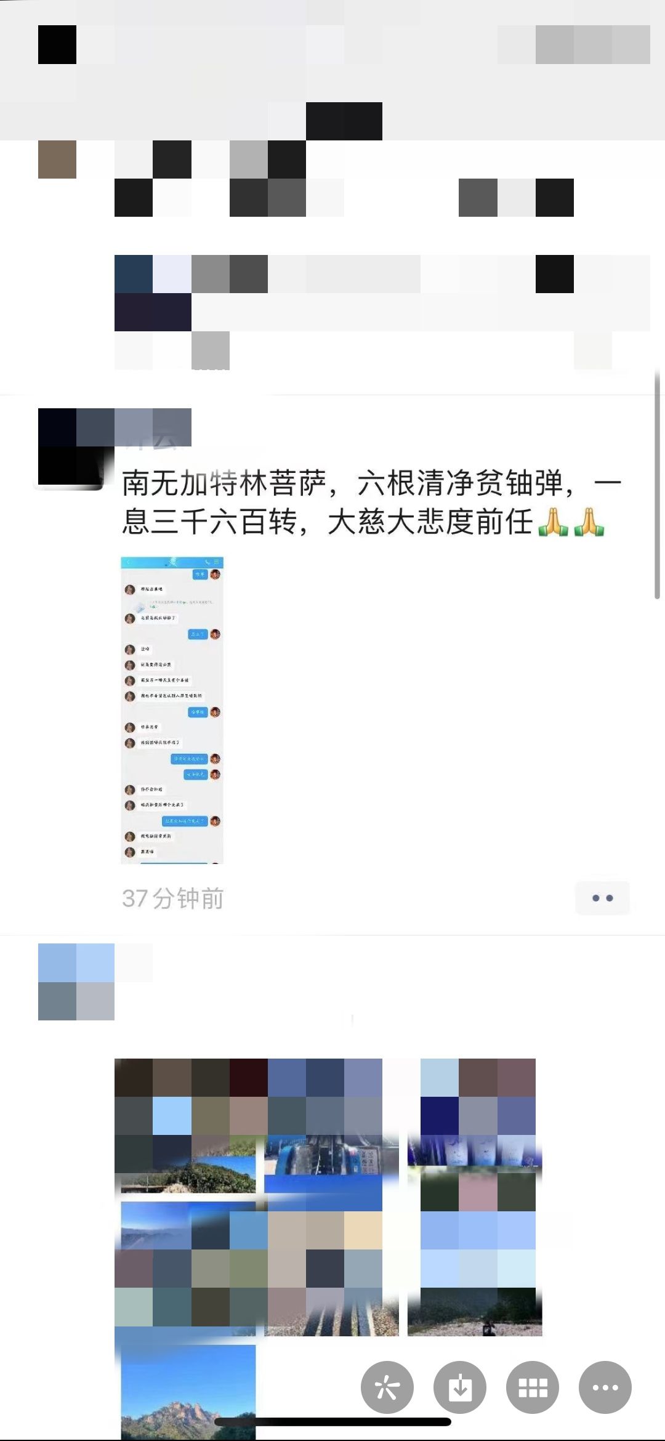Tap the 37分钟前 timestamp

[x=172, y=898]
